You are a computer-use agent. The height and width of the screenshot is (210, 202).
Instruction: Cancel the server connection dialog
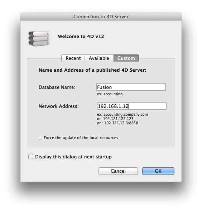point(118,171)
